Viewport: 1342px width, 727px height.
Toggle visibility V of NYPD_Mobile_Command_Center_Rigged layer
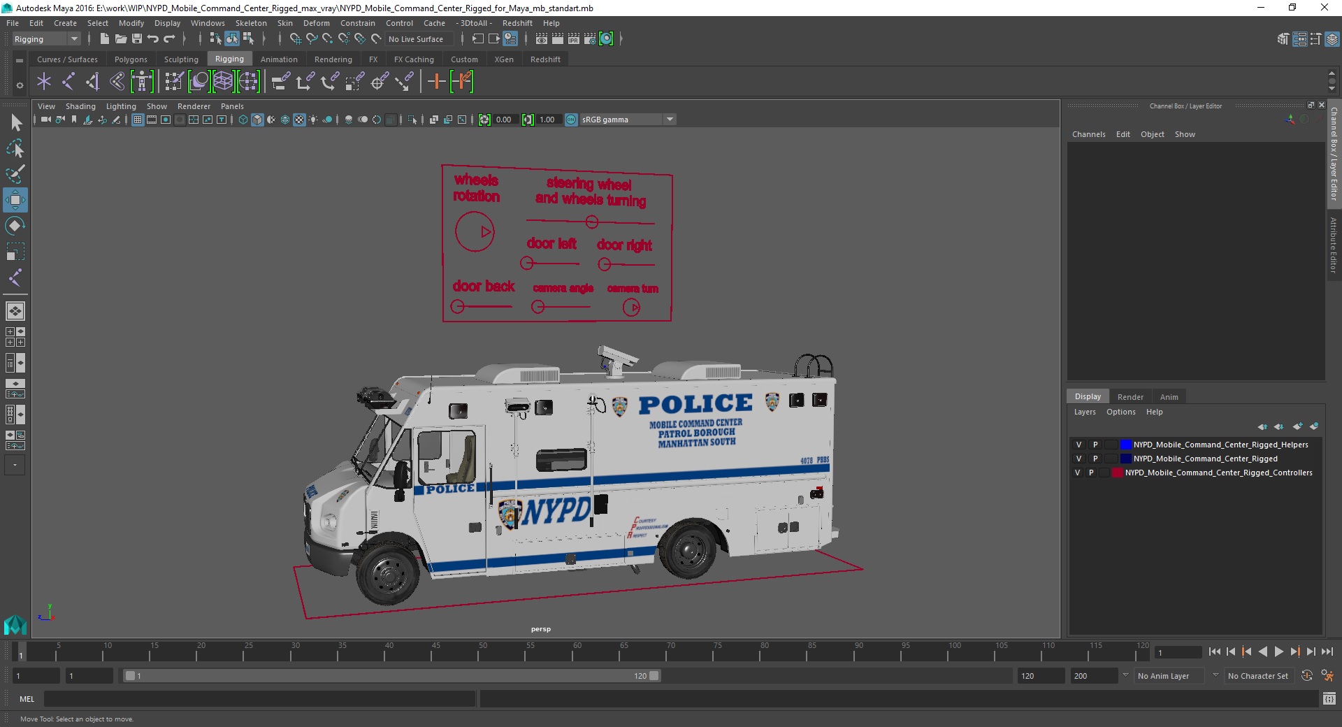click(1078, 459)
